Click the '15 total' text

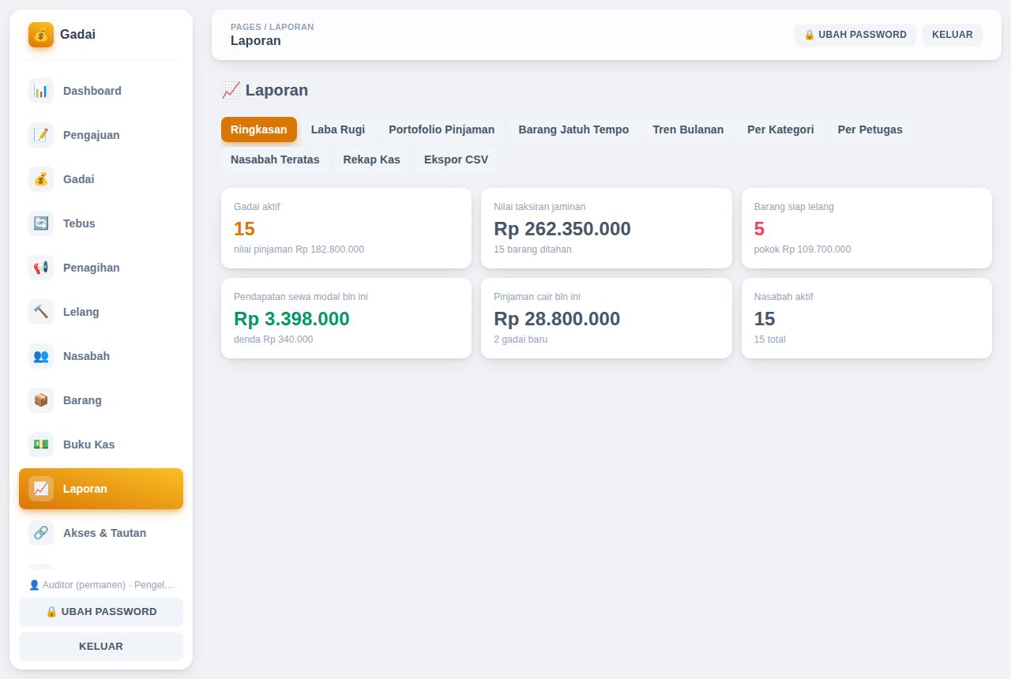(x=770, y=339)
